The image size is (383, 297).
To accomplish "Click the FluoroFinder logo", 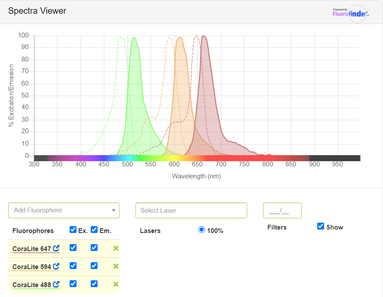I will (x=351, y=13).
